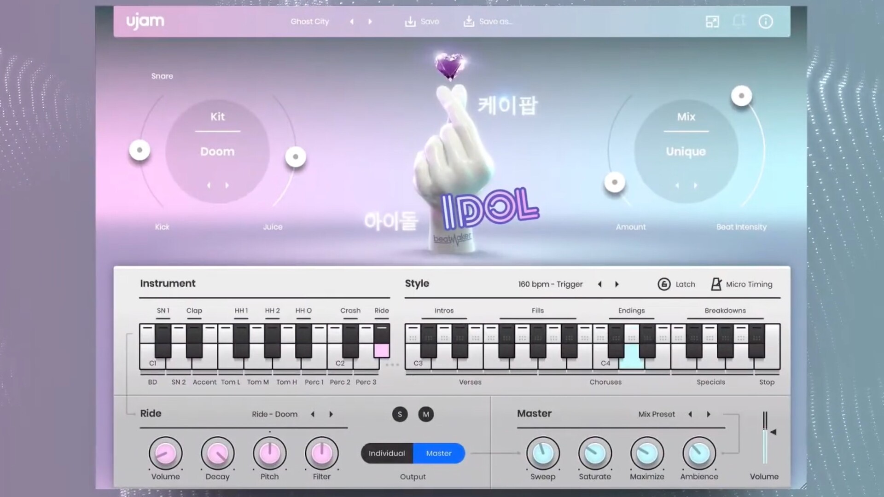Click the Perc 2 label
This screenshot has width=884, height=497.
click(340, 382)
